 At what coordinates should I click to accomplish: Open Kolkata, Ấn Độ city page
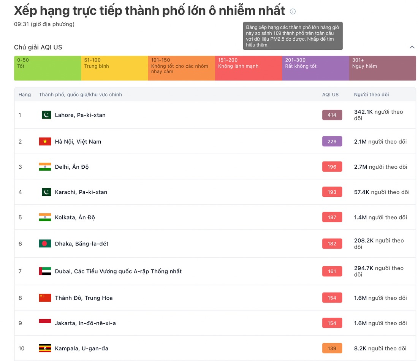point(75,217)
